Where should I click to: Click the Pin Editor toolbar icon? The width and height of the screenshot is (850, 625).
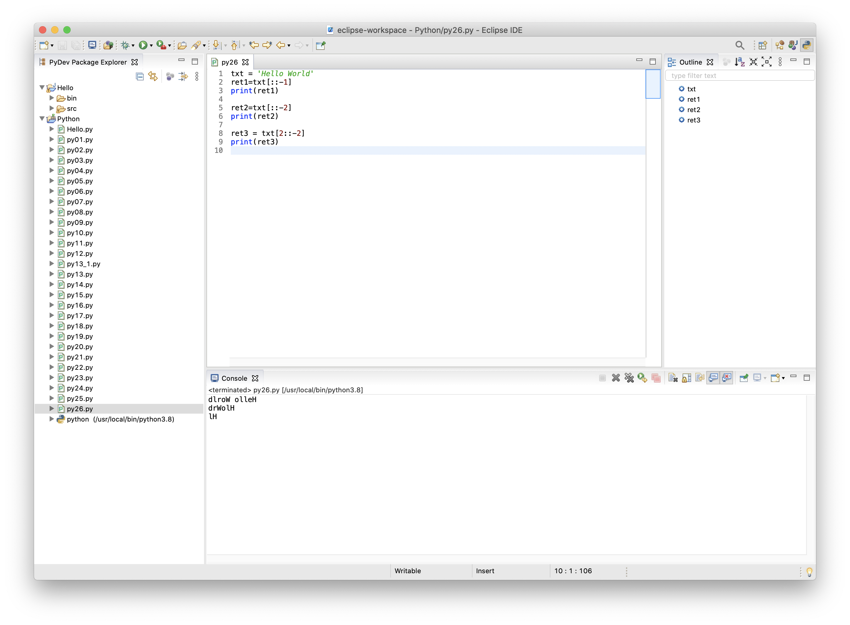click(321, 45)
